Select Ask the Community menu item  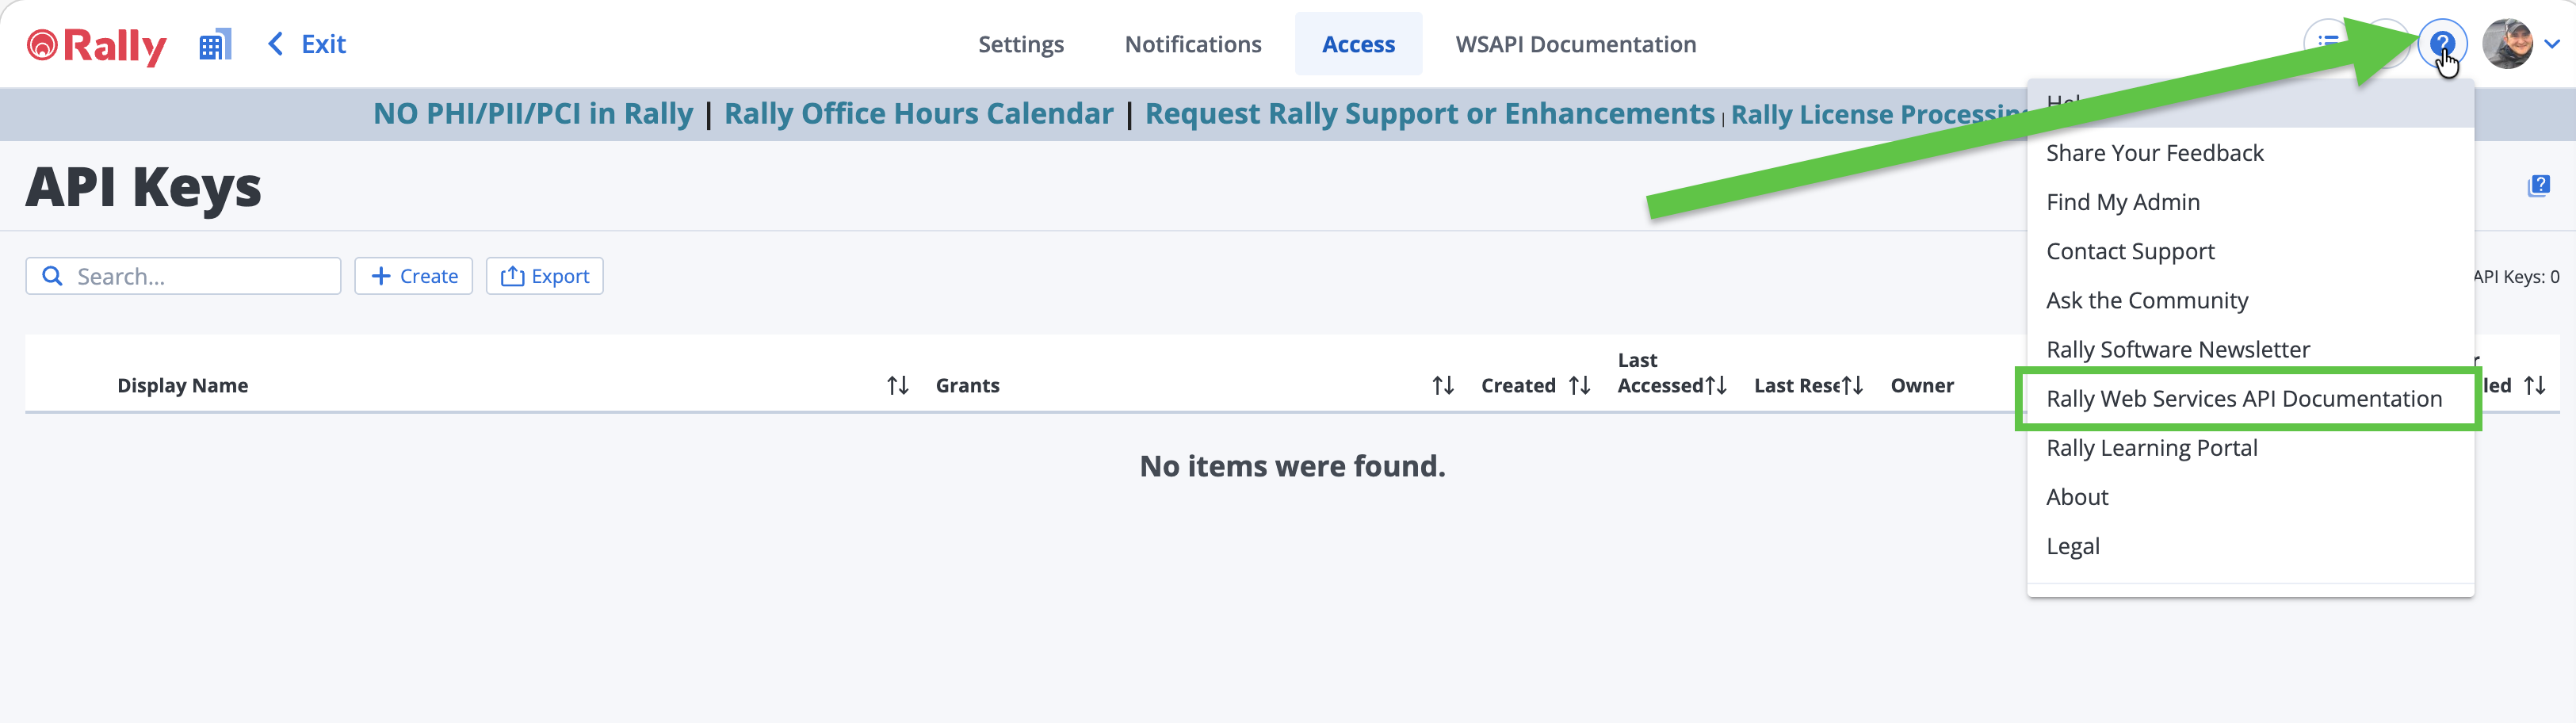click(x=2250, y=300)
